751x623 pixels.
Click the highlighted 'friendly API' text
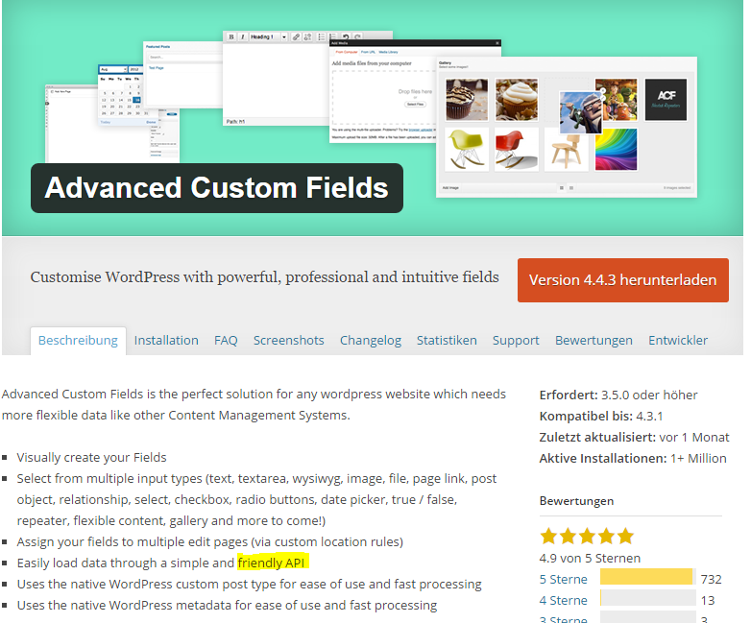271,563
